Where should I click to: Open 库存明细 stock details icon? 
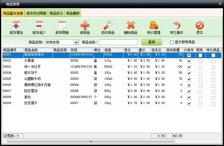pos(62,26)
